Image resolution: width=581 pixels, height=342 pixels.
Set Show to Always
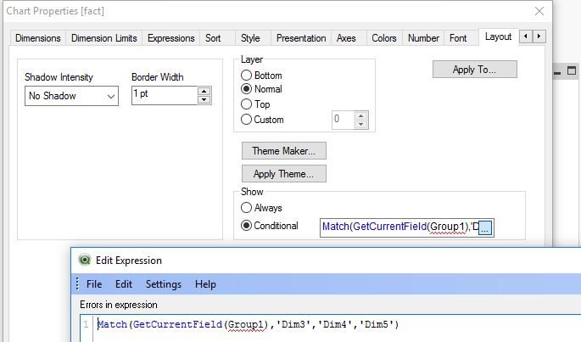tap(247, 208)
